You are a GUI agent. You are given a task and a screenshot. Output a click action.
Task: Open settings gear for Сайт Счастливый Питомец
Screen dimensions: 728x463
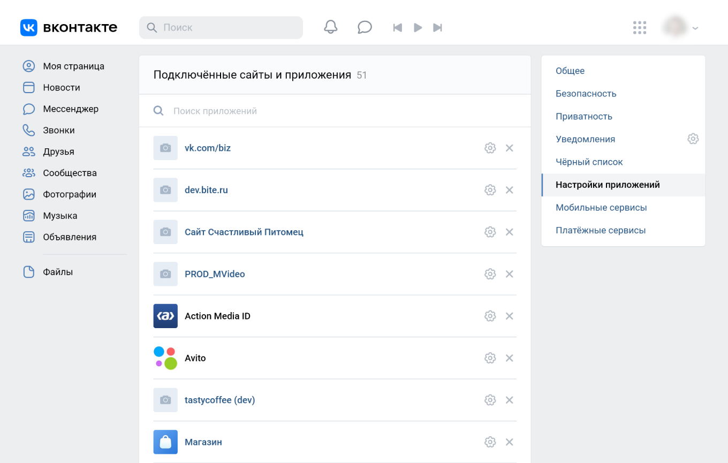click(x=490, y=232)
